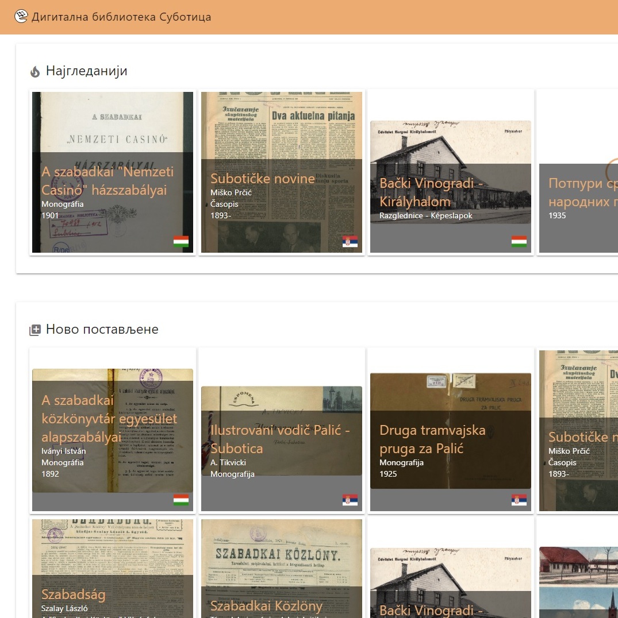
Task: Click "1893-" on Subotičke novine card in Најгледанији
Action: tap(221, 215)
